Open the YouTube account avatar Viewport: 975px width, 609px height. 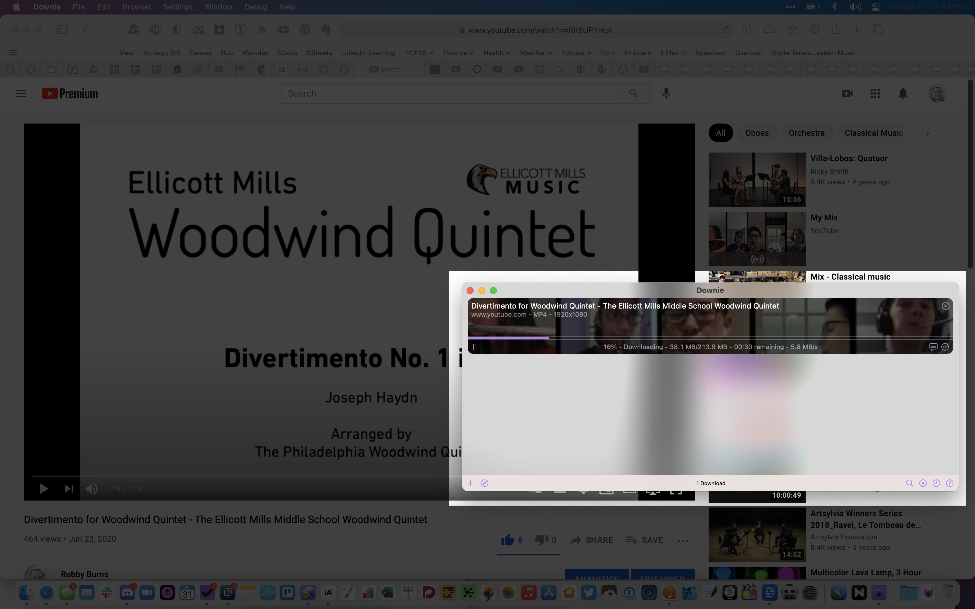pyautogui.click(x=938, y=93)
